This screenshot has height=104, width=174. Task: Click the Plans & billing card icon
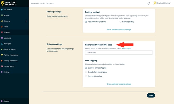pyautogui.click(x=2, y=66)
